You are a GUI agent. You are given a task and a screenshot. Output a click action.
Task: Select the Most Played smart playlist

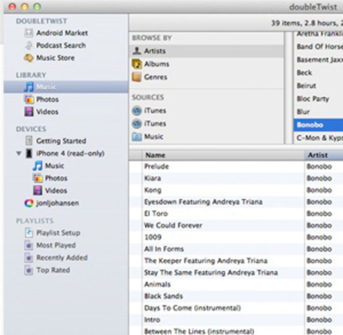coord(55,245)
